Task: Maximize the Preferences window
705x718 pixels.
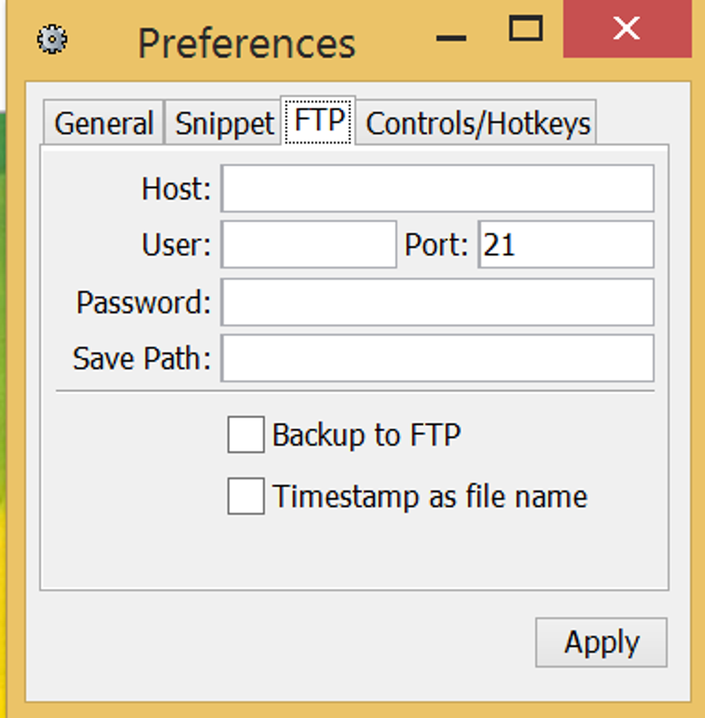Action: tap(525, 29)
